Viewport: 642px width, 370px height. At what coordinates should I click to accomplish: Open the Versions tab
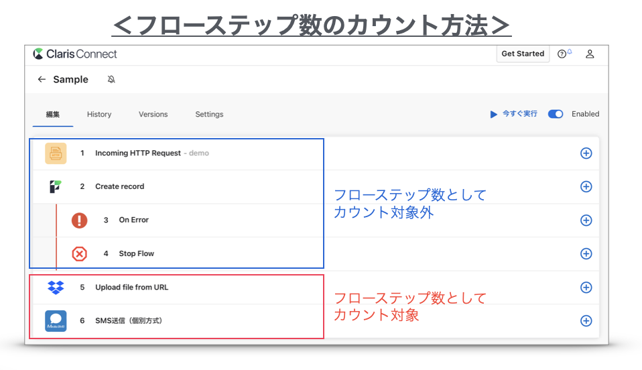coord(153,115)
